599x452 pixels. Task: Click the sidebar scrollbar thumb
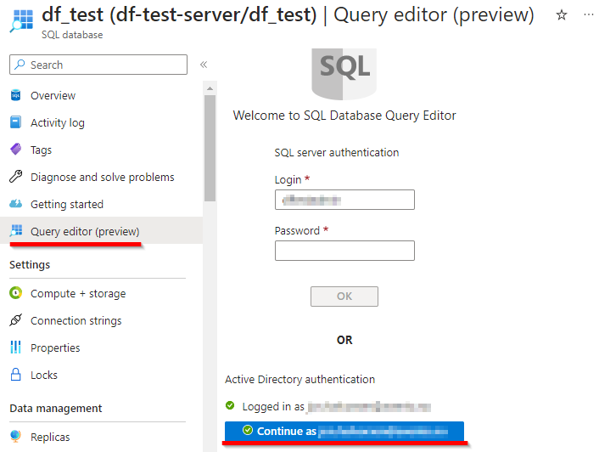[210, 148]
